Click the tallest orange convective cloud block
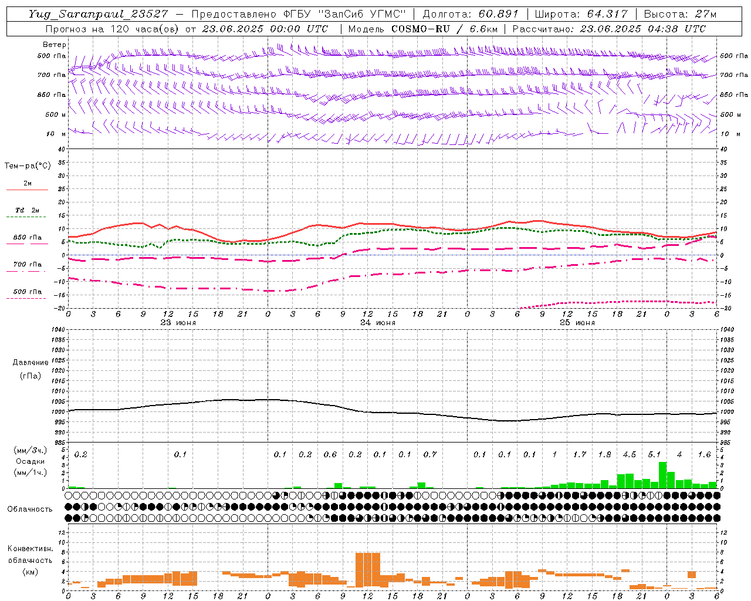751x601 pixels. [x=368, y=570]
